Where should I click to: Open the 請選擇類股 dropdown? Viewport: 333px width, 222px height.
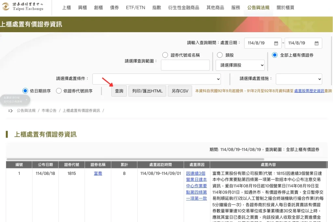(240, 65)
